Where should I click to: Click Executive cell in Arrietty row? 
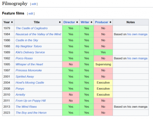coord(103,95)
